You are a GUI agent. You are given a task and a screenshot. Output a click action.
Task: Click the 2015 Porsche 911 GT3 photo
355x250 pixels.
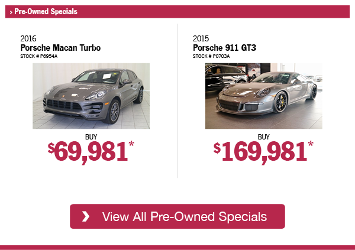[x=264, y=96]
